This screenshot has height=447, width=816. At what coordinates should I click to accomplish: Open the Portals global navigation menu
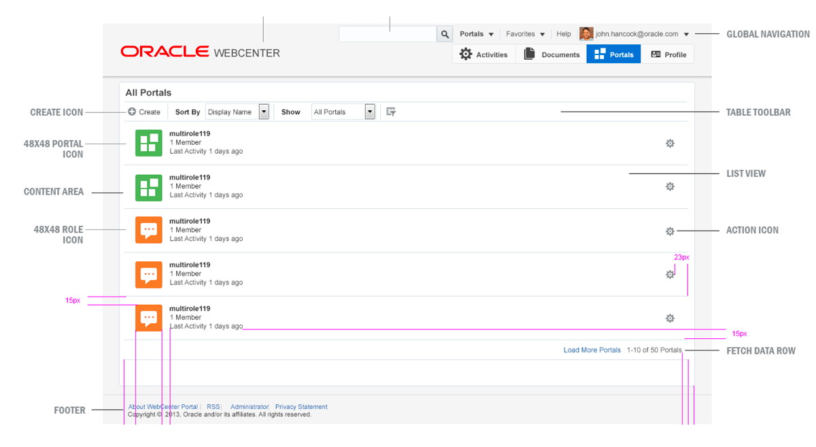tap(477, 34)
